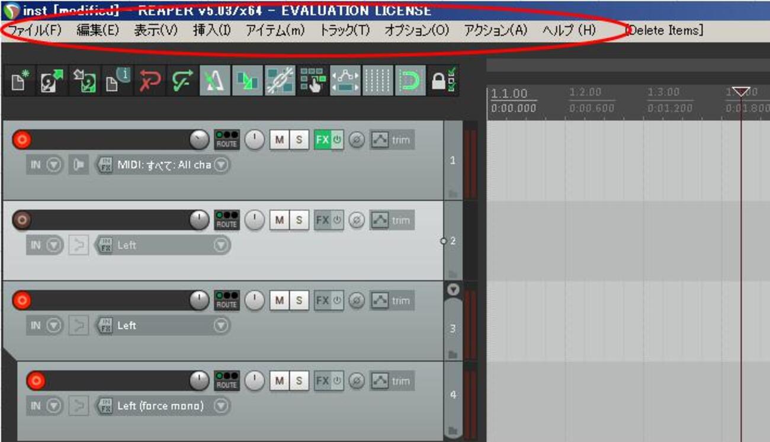Image resolution: width=770 pixels, height=442 pixels.
Task: Open the ROUTE button on track 4
Action: pyautogui.click(x=226, y=381)
